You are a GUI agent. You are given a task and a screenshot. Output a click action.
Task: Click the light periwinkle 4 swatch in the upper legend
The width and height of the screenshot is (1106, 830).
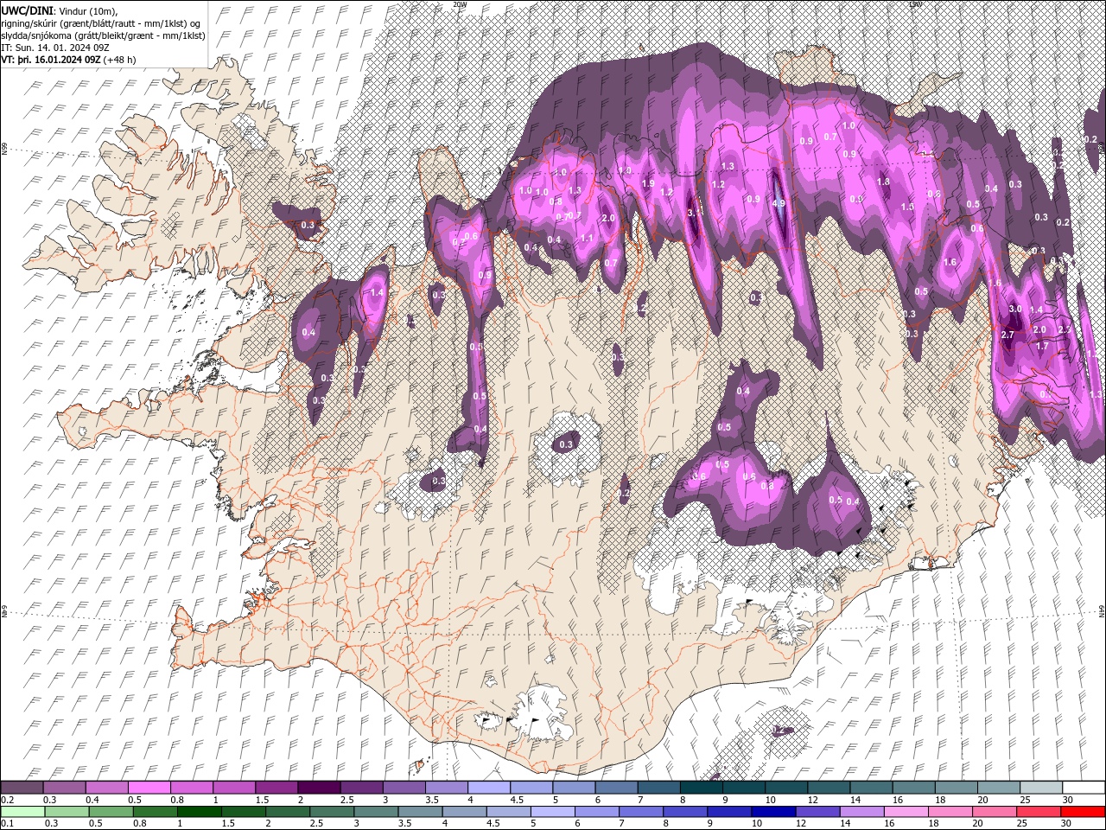click(489, 788)
